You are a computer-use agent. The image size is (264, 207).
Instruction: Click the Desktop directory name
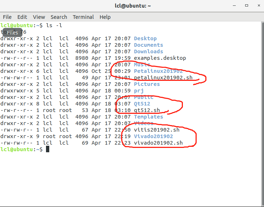click(145, 38)
